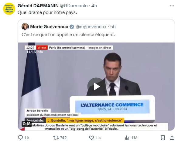Open the @GDarmanin handle link
This screenshot has height=143, width=178.
[x=74, y=6]
